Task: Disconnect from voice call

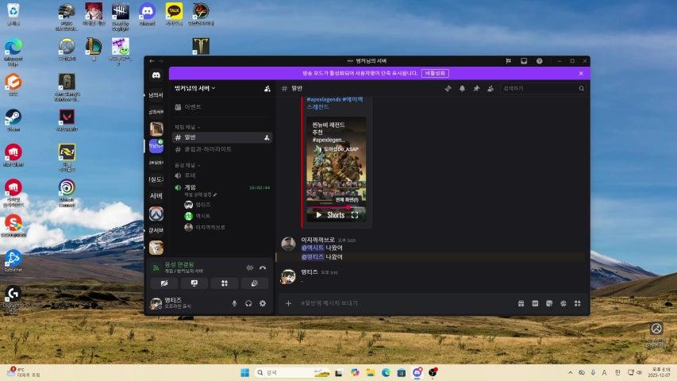Action: pos(263,267)
